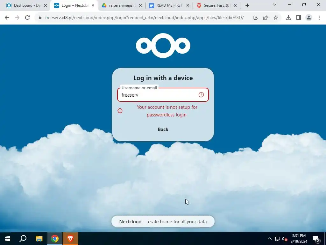This screenshot has height=245, width=326.
Task: Open the Chrome profile avatar
Action: [x=309, y=18]
